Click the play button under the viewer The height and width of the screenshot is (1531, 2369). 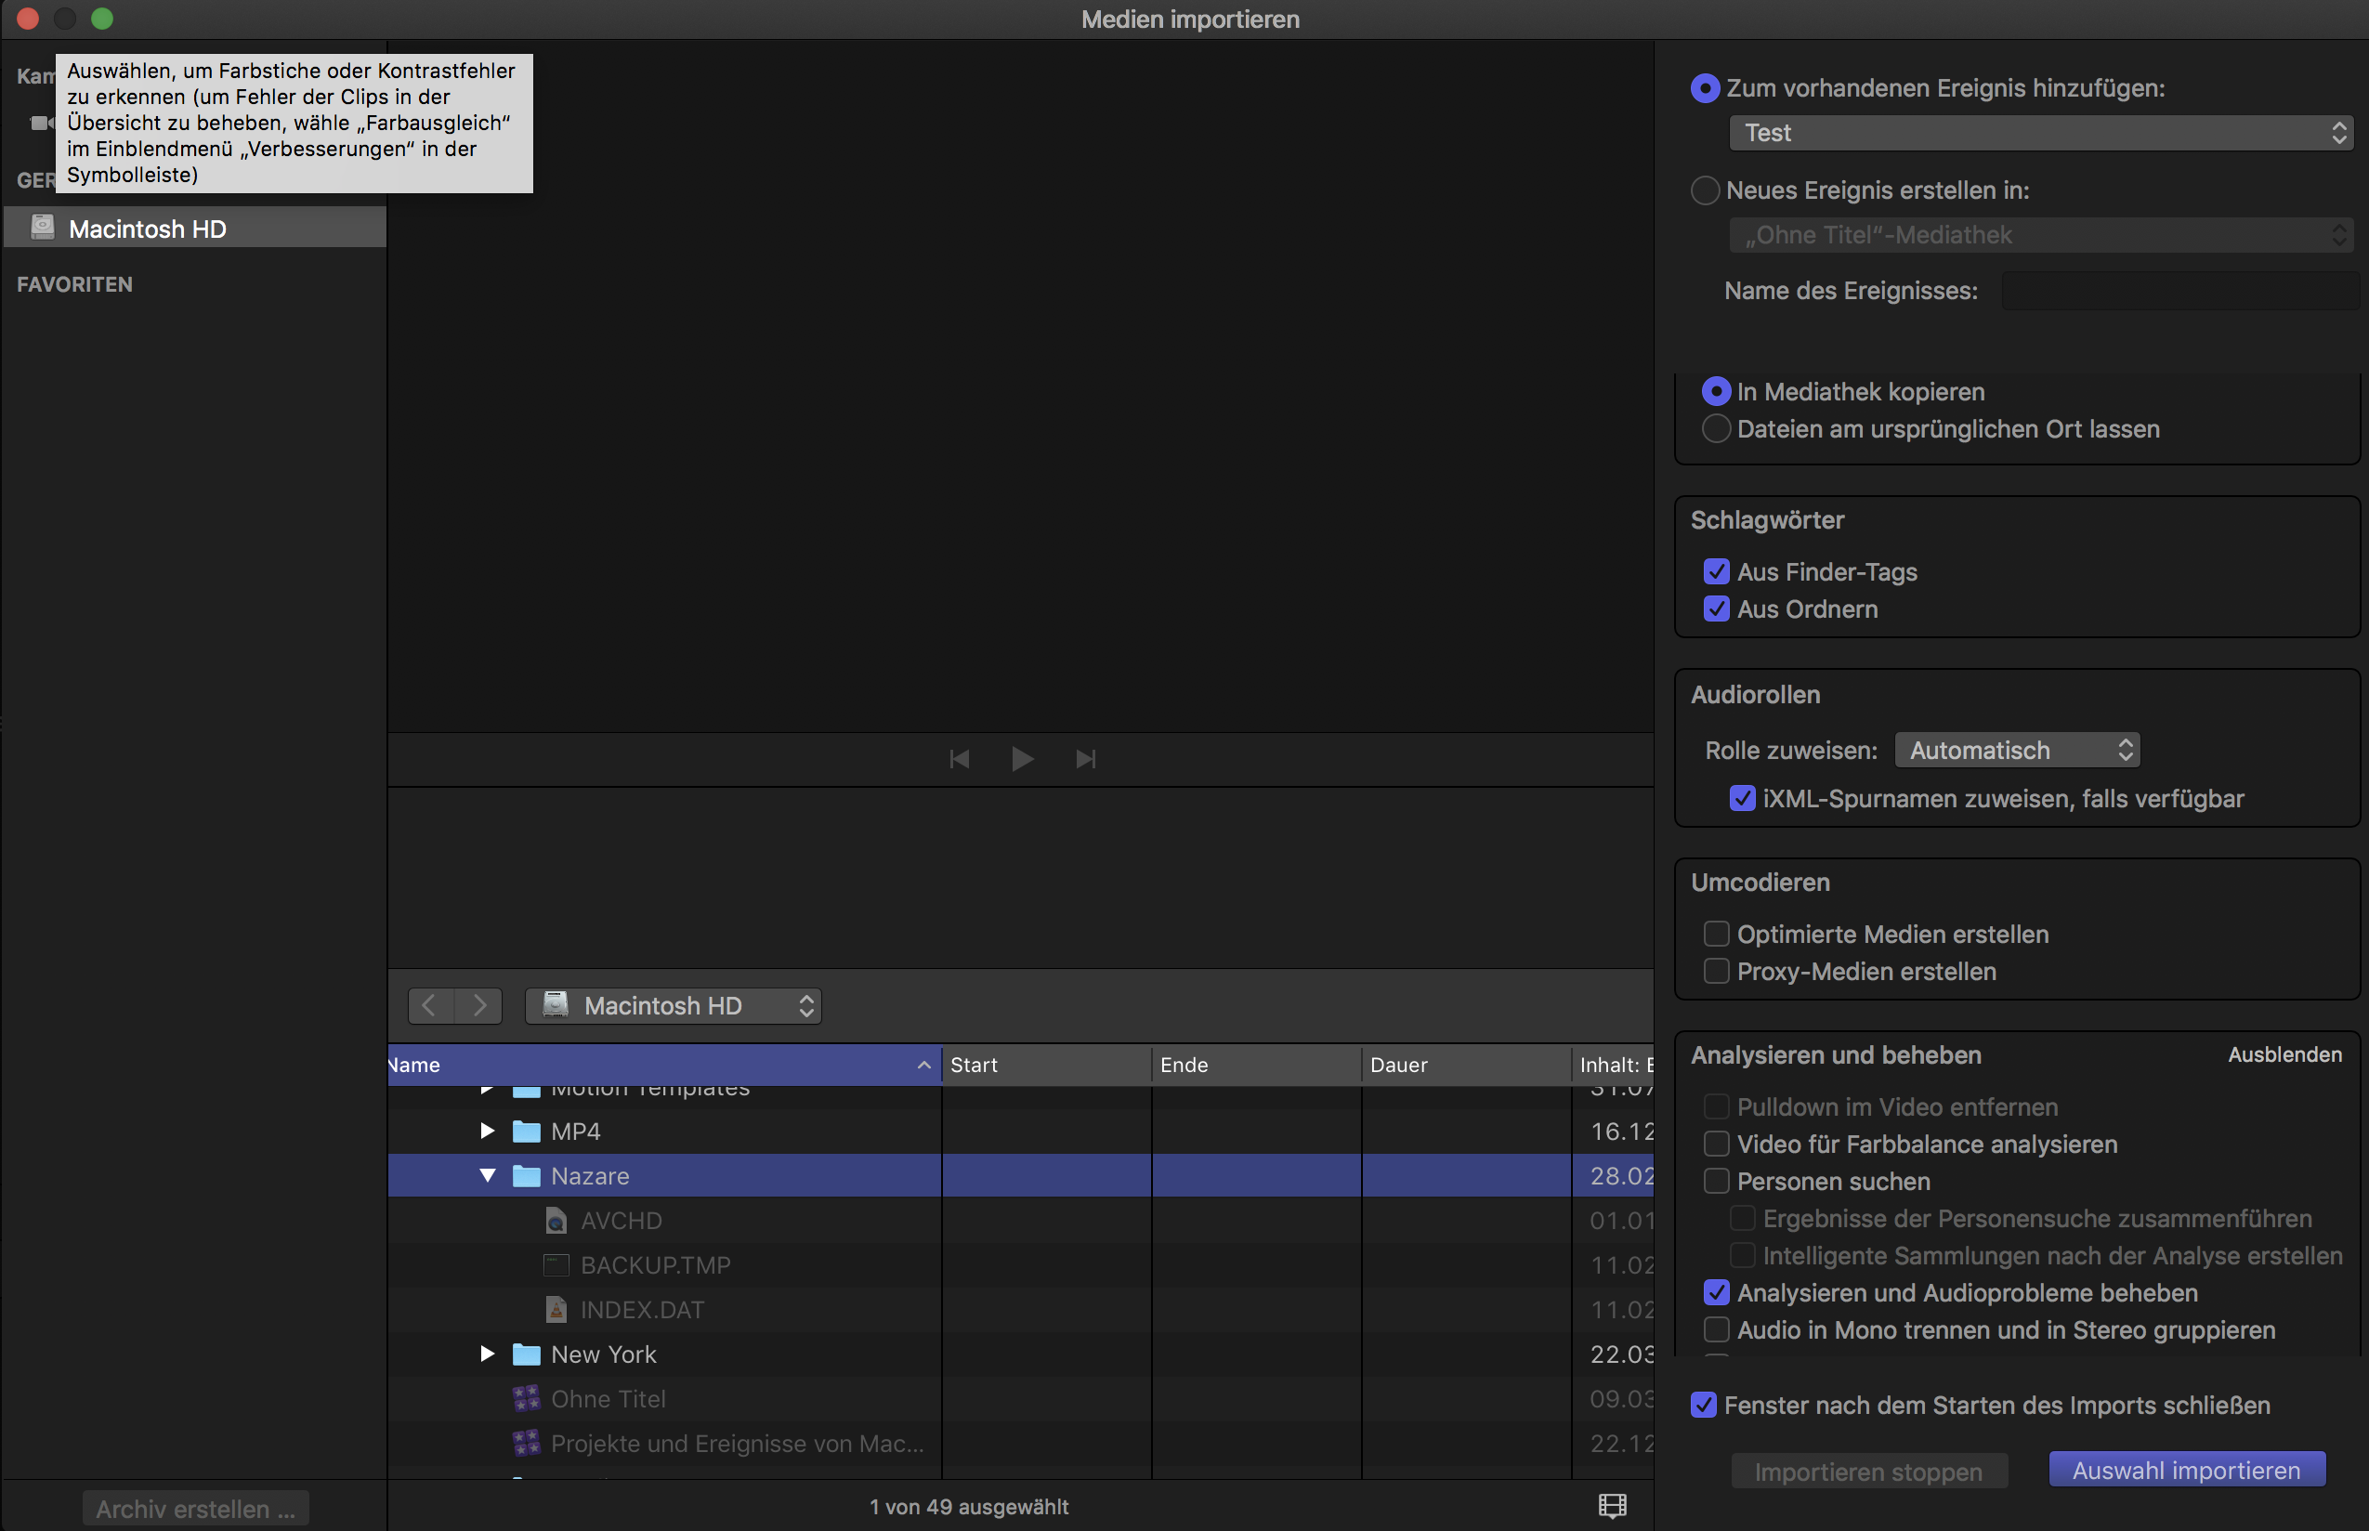[x=1022, y=760]
